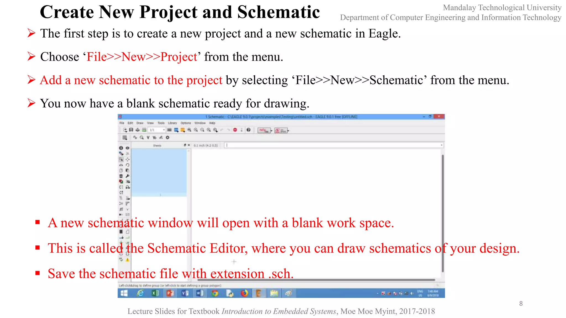Select the Delete trash can tool
566x318 pixels.
coord(121,176)
